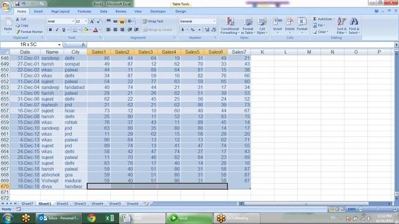Viewport: 399px width, 224px height.
Task: Open the Formulas tab
Action: (x=85, y=11)
